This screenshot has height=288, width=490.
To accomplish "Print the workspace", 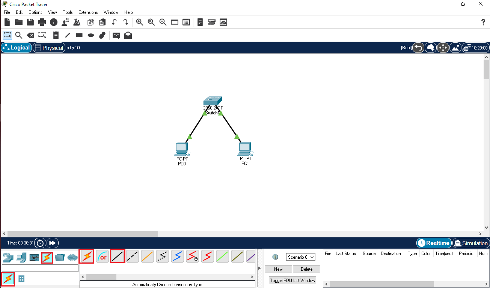I will (42, 22).
